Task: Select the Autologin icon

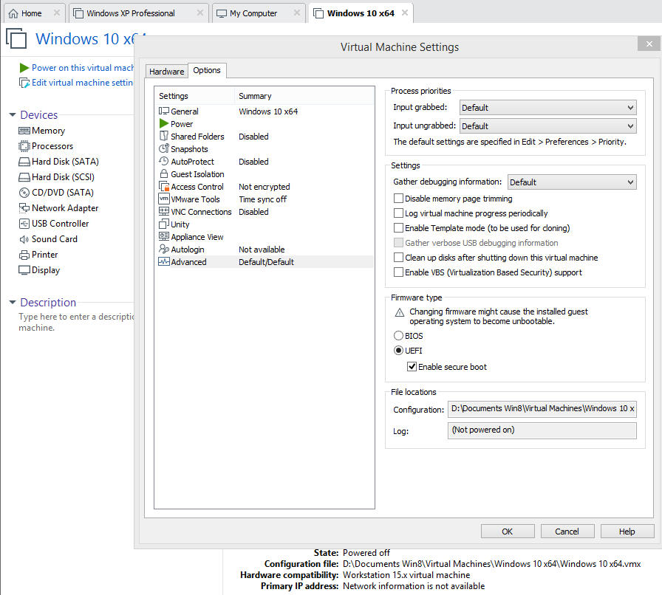Action: pos(164,250)
